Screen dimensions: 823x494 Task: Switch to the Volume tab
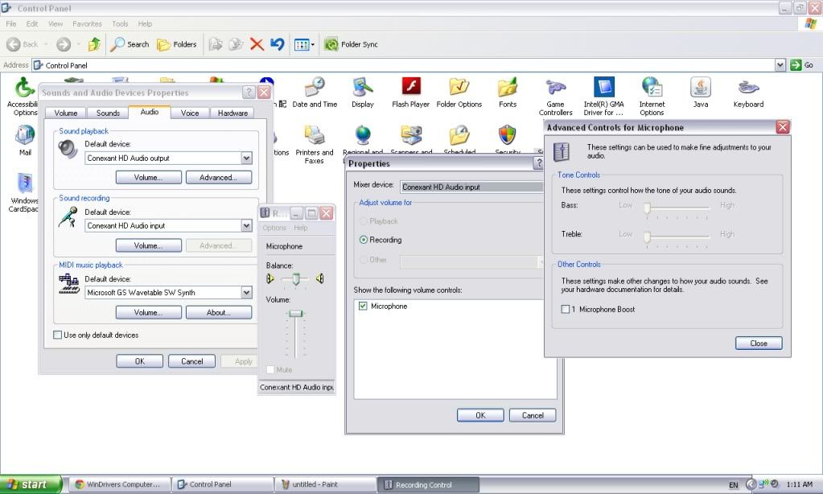click(x=66, y=113)
